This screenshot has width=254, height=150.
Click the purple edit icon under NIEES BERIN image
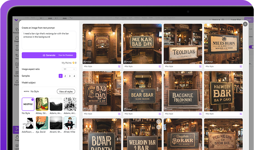coord(241,66)
